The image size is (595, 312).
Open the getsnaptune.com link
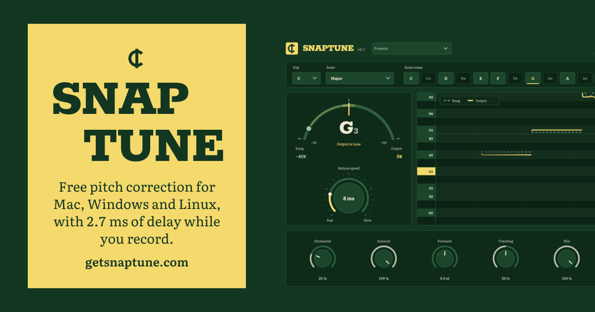[137, 262]
